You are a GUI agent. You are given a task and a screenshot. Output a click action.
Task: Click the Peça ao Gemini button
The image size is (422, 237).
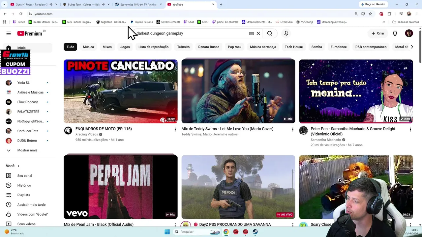[373, 4]
